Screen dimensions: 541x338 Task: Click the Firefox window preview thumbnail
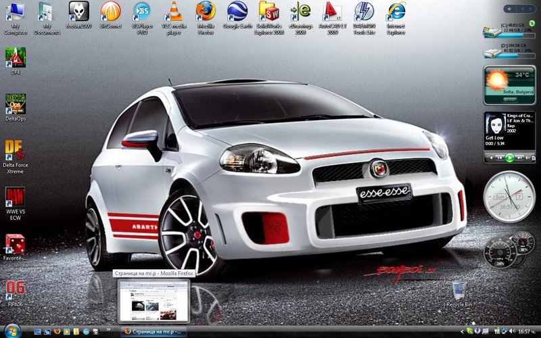[x=153, y=300]
